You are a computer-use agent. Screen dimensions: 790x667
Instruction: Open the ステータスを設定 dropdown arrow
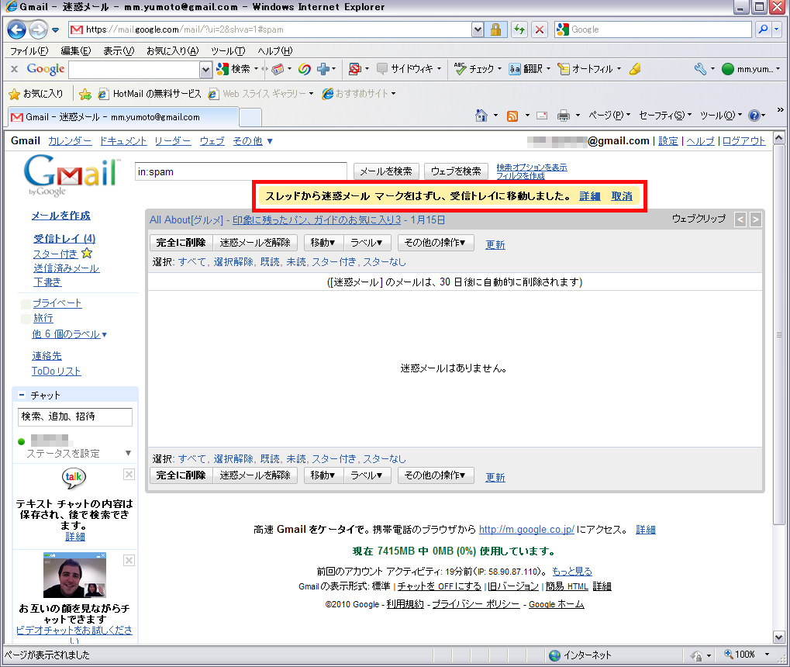tap(128, 453)
